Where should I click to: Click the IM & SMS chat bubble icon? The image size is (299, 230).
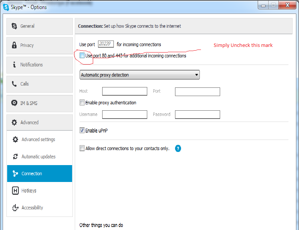[x=14, y=103]
